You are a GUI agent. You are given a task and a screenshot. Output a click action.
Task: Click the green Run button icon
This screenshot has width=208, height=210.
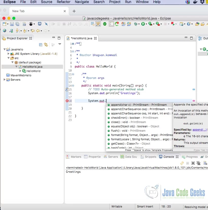coord(143,24)
